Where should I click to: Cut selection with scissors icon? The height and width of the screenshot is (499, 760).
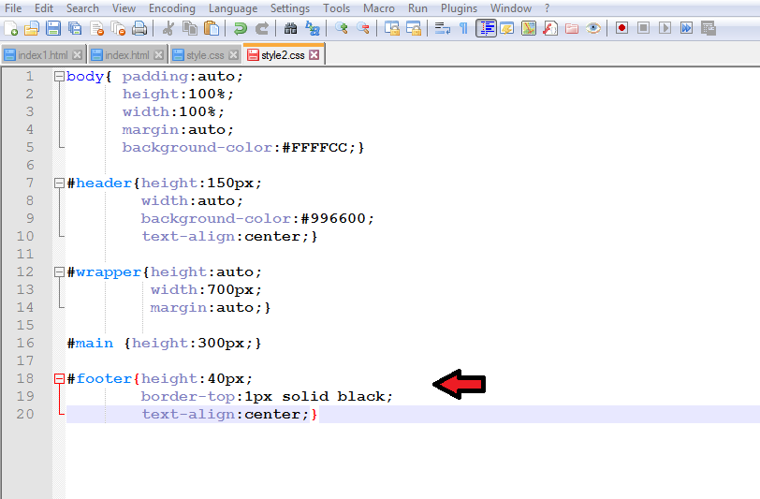pos(168,29)
